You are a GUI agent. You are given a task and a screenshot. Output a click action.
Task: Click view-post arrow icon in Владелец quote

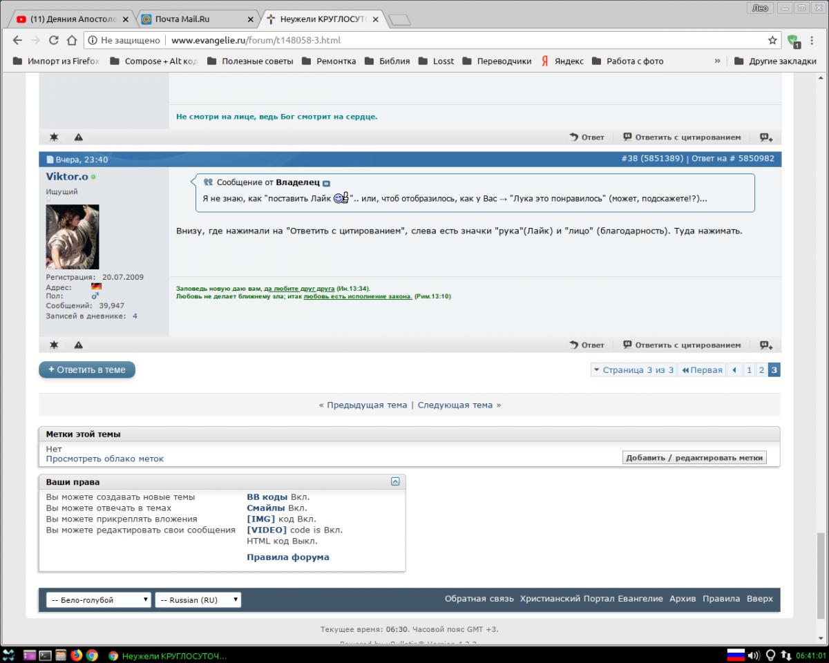coord(327,183)
